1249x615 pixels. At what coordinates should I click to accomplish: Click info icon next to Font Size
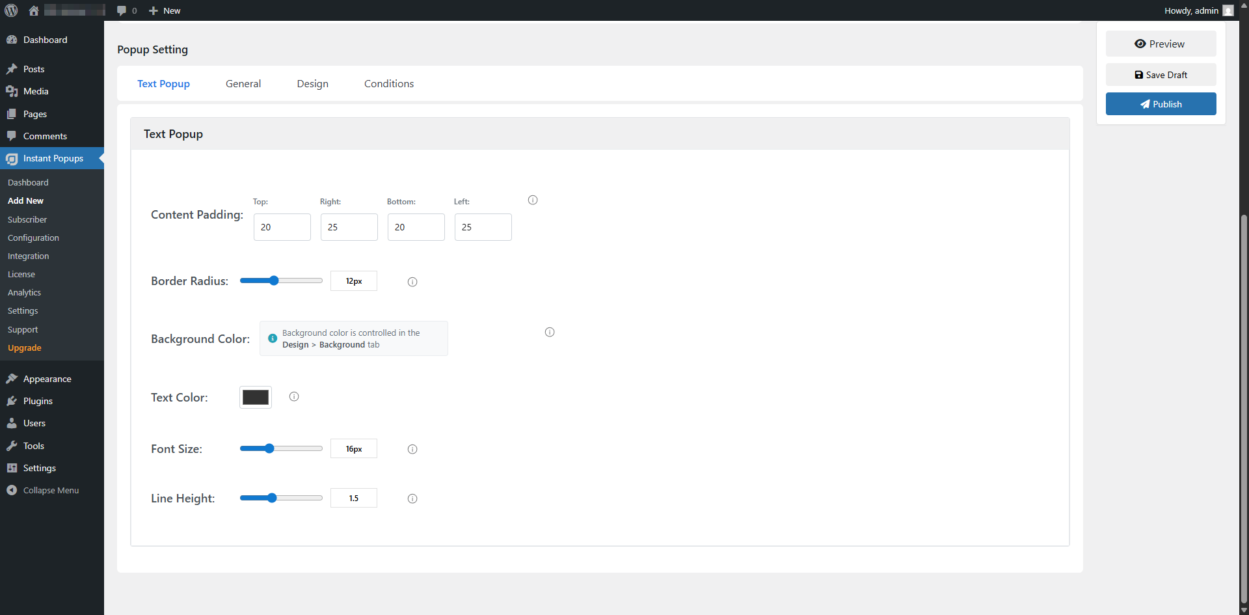[x=412, y=449]
